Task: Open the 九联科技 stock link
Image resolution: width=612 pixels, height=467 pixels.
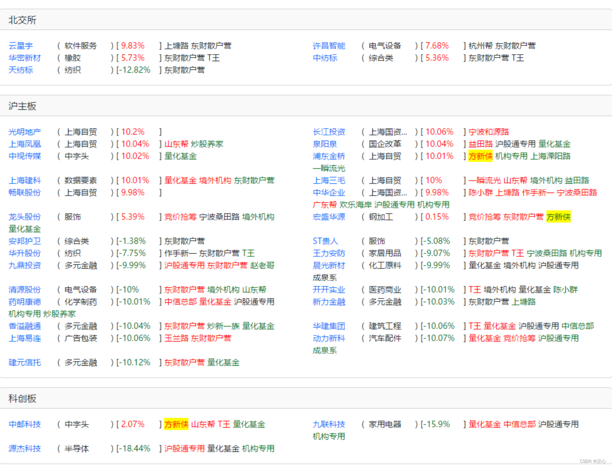Action: pos(329,424)
